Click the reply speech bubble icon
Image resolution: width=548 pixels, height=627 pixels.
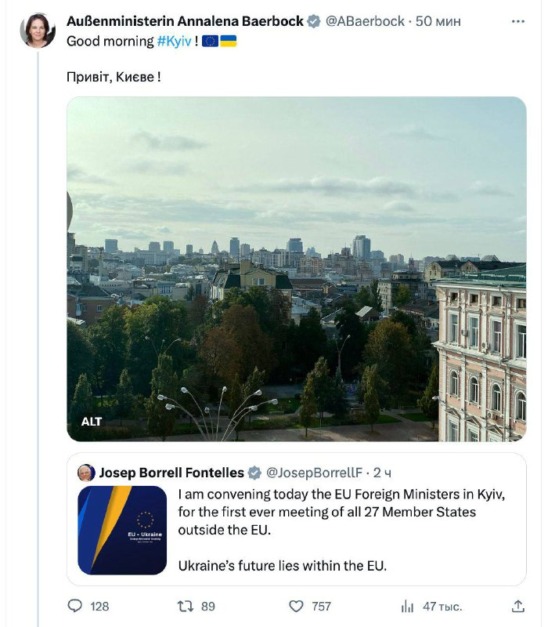coord(75,606)
